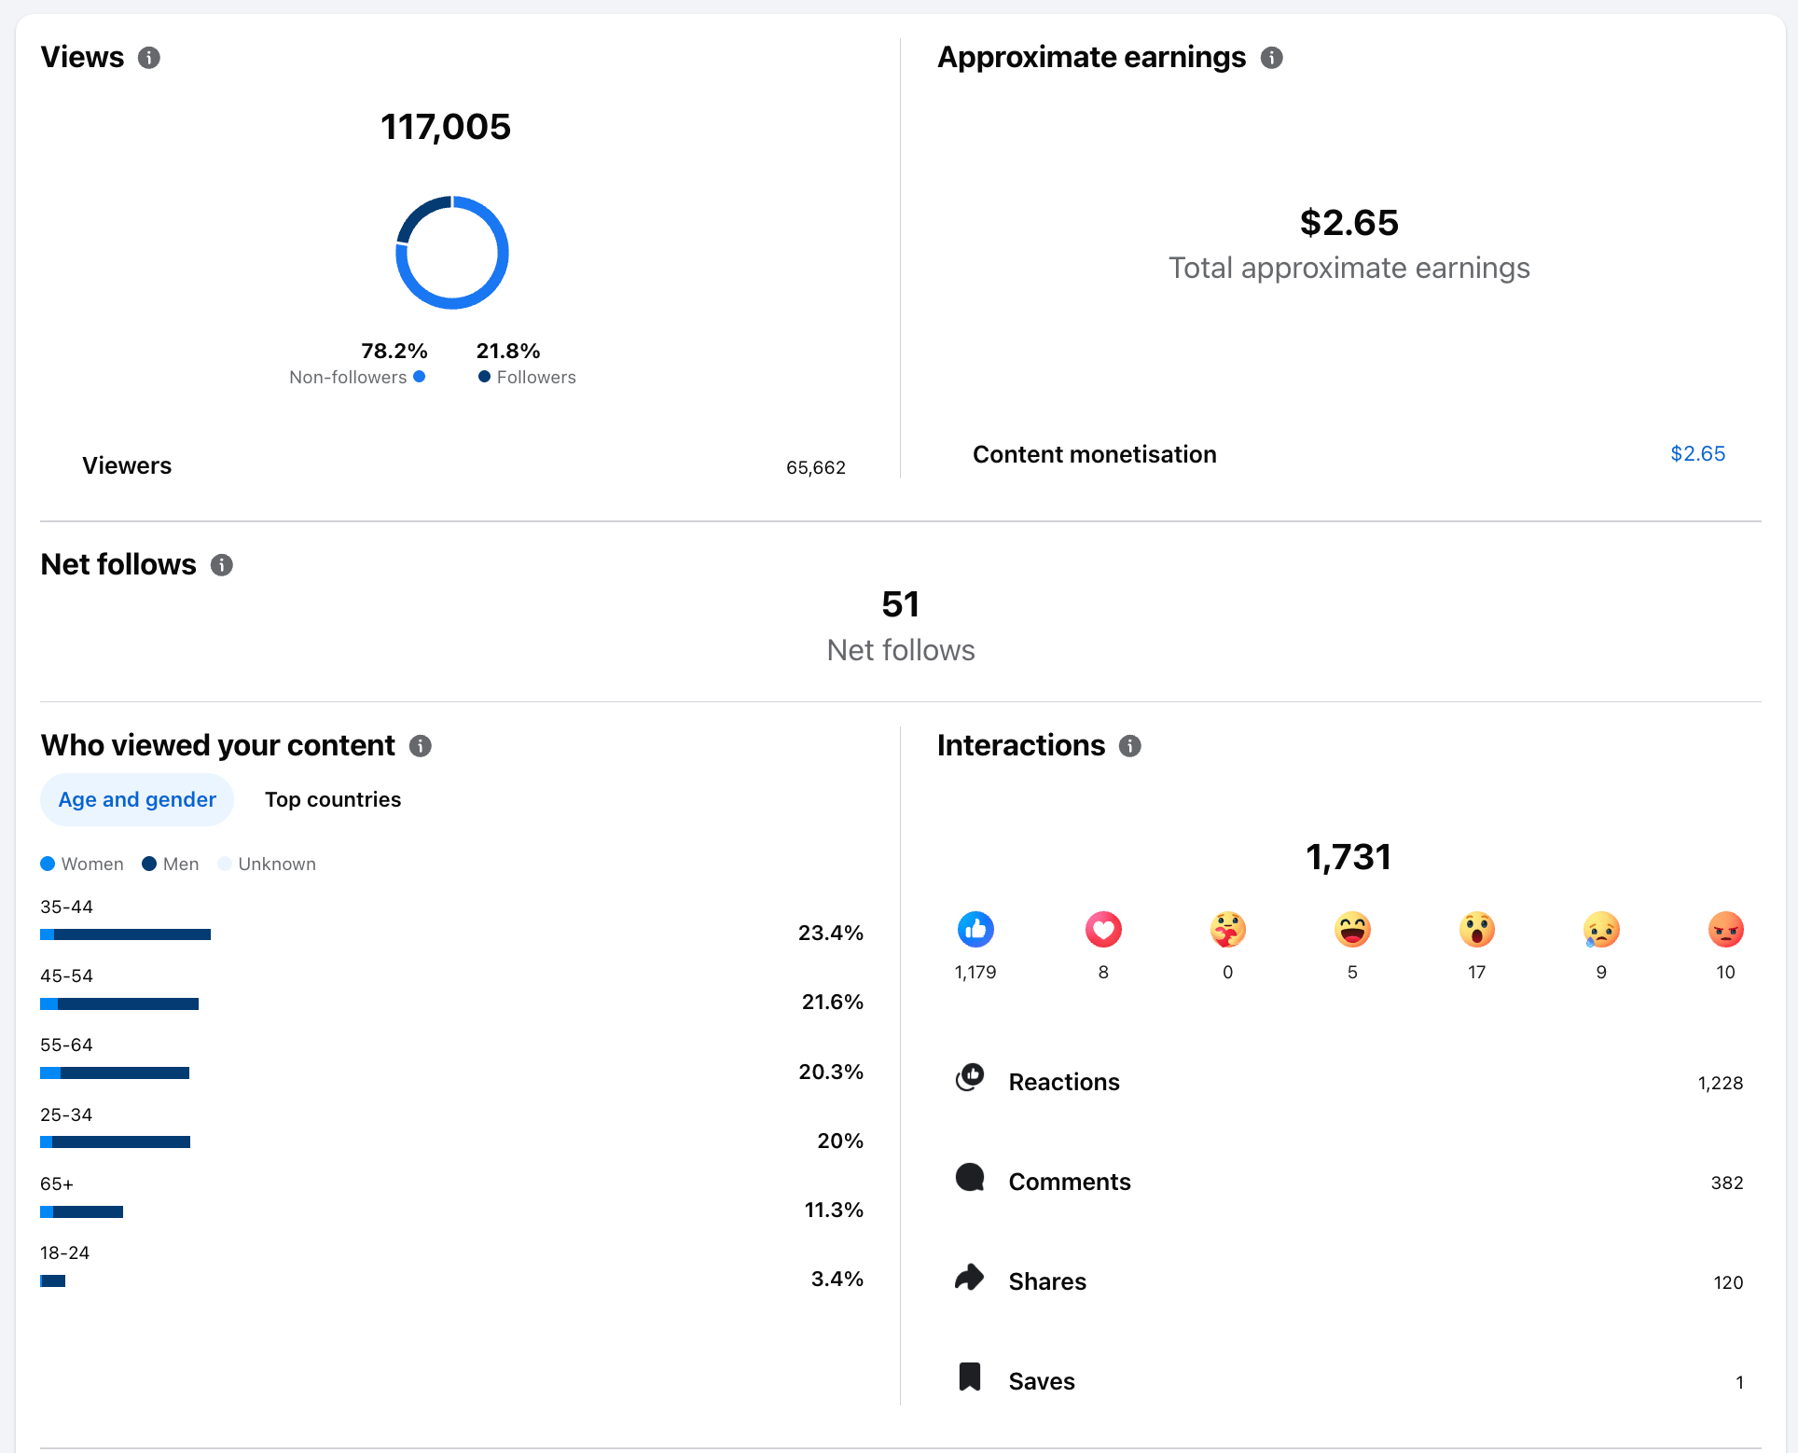The image size is (1798, 1453).
Task: Click the Interactions info icon
Action: 1129,746
